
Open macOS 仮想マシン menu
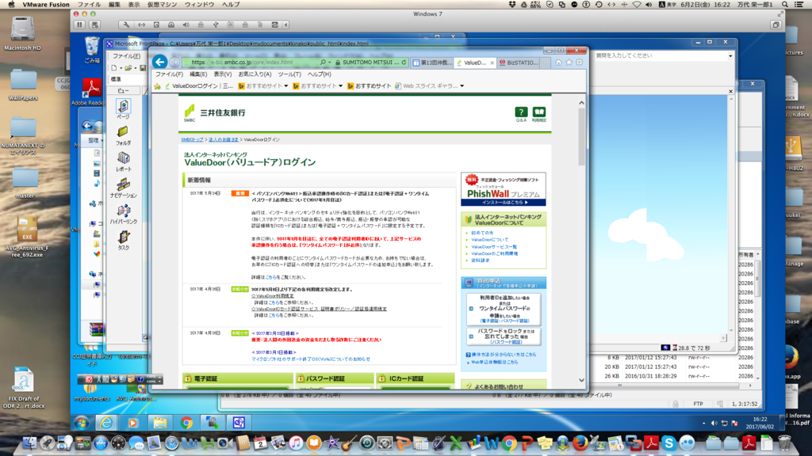162,5
